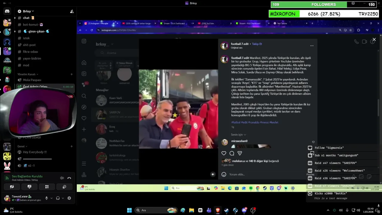Share the post with the paper-plane icon

click(x=240, y=153)
